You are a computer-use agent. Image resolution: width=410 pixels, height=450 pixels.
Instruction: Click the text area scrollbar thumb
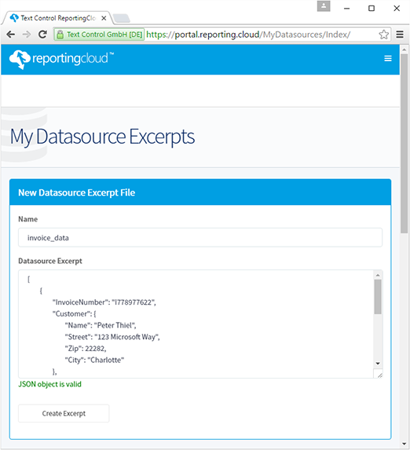click(x=378, y=297)
